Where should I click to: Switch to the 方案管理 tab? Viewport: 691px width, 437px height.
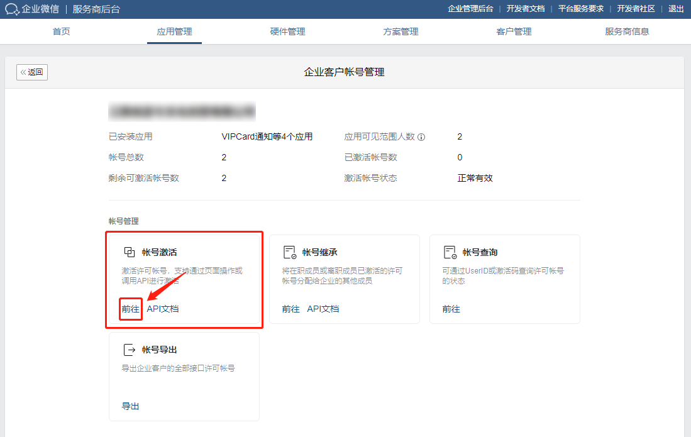(400, 30)
